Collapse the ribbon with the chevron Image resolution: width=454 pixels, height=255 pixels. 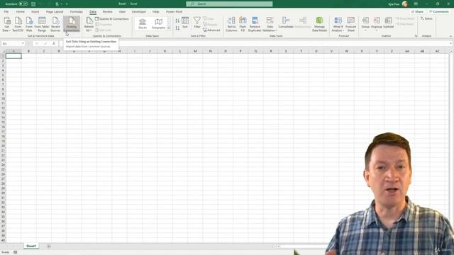point(451,36)
